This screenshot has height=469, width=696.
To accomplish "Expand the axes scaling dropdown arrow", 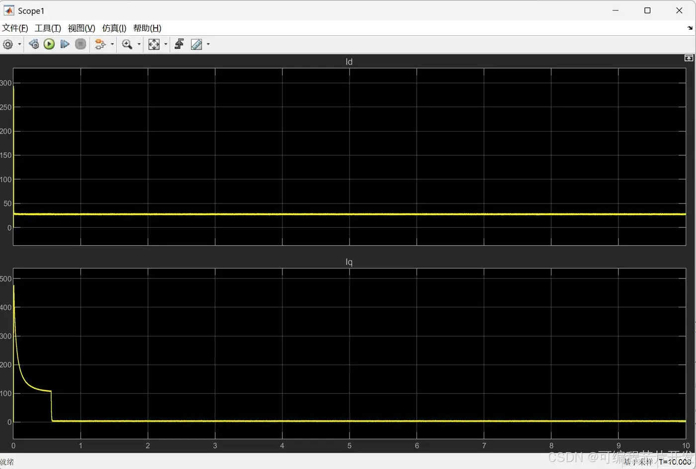I will (x=166, y=44).
